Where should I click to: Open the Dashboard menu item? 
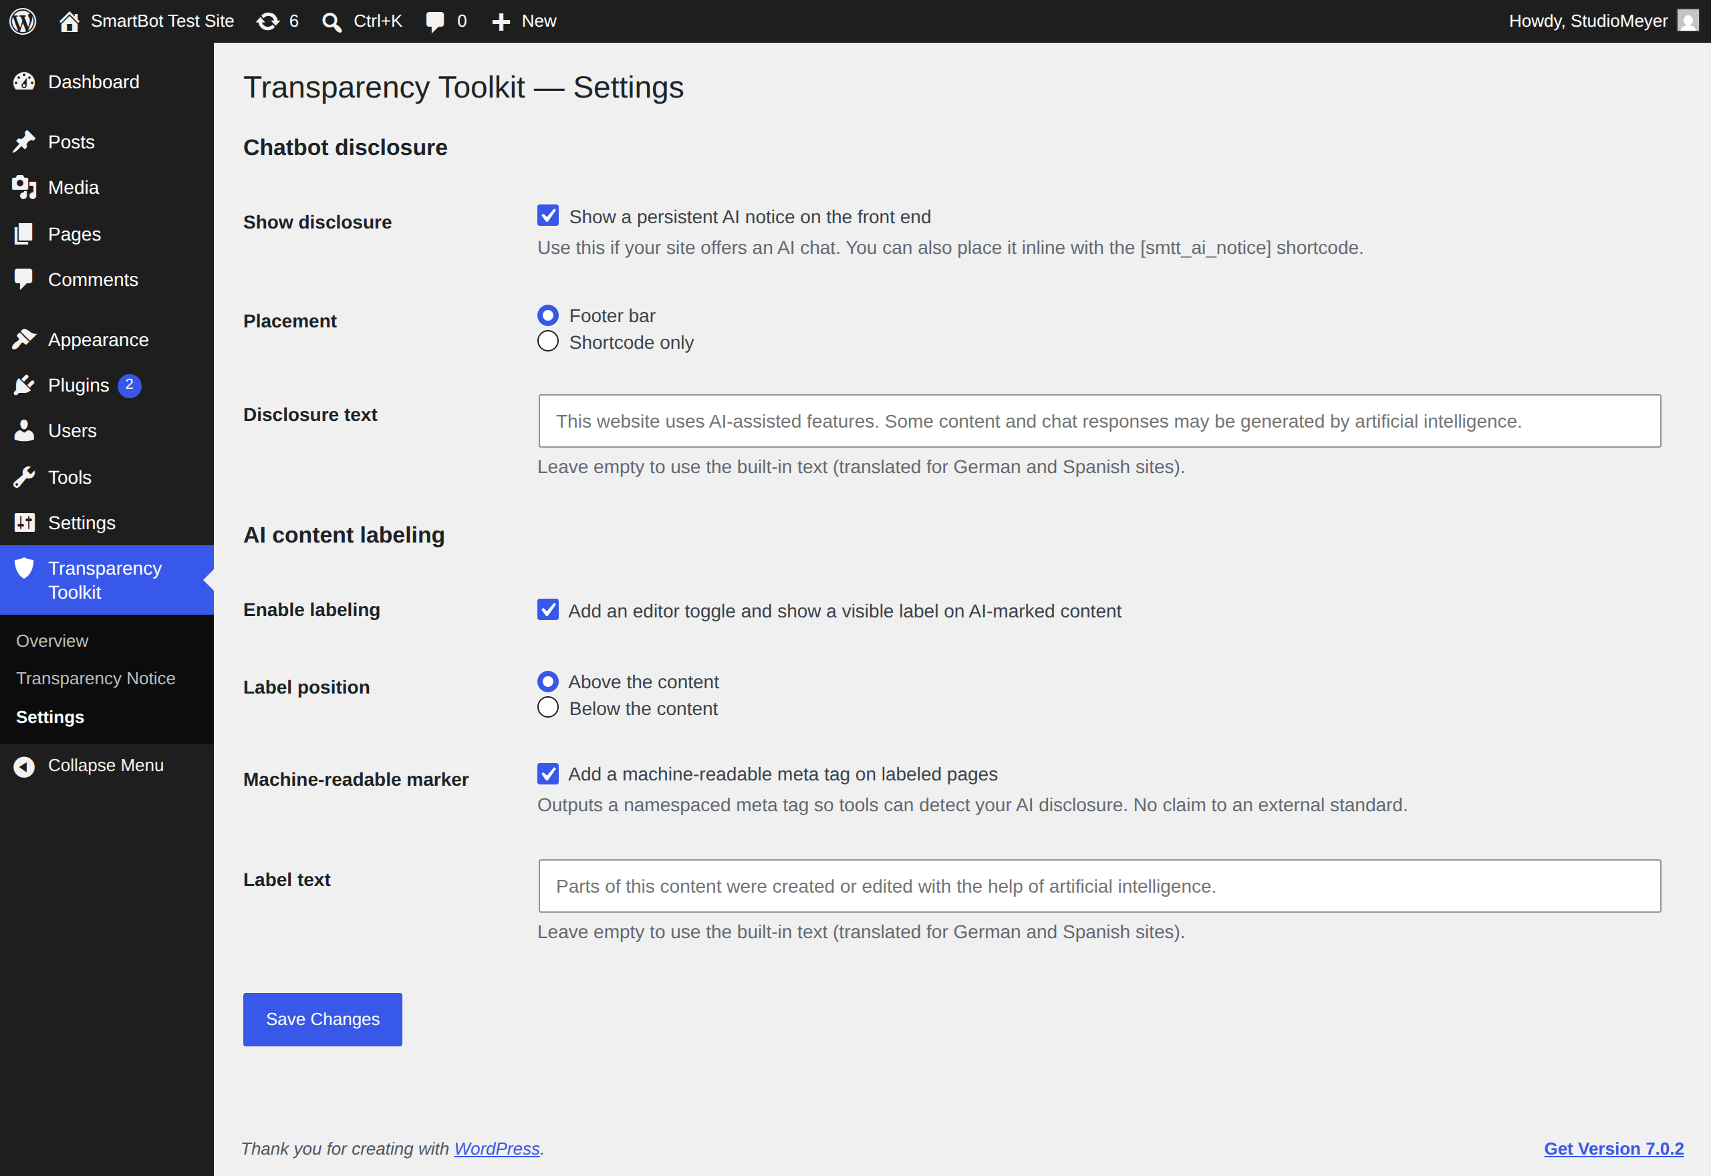tap(107, 82)
